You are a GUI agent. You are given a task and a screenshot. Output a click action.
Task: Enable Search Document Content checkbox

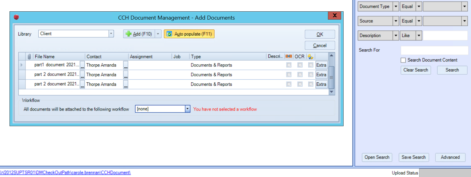(x=403, y=60)
